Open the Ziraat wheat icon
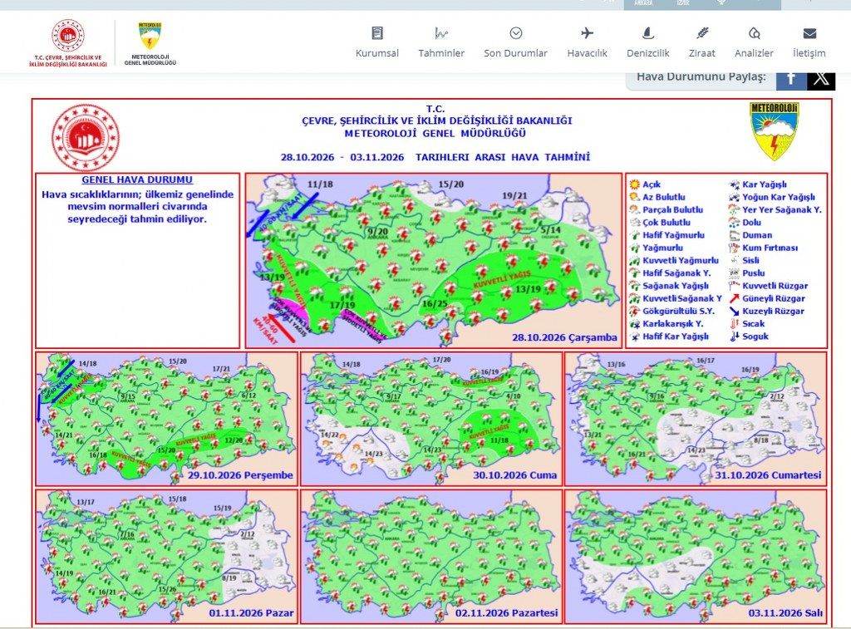The height and width of the screenshot is (629, 851). point(702,33)
